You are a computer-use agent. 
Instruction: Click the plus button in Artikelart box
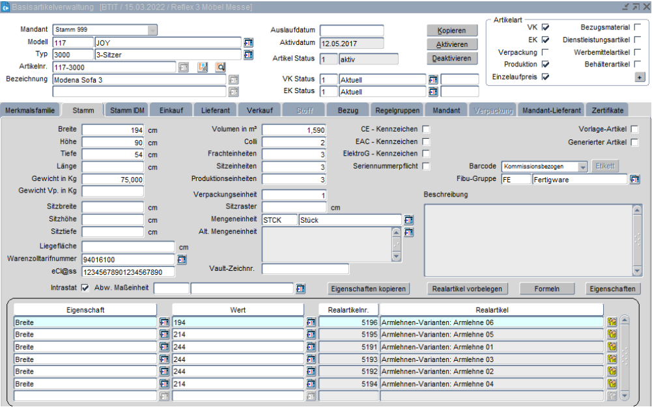(x=640, y=77)
